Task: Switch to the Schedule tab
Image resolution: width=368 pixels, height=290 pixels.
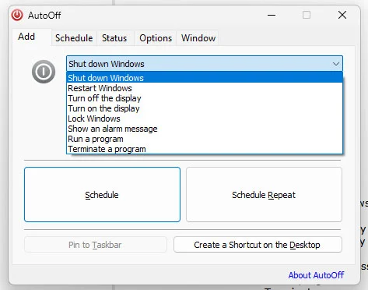Action: point(74,38)
